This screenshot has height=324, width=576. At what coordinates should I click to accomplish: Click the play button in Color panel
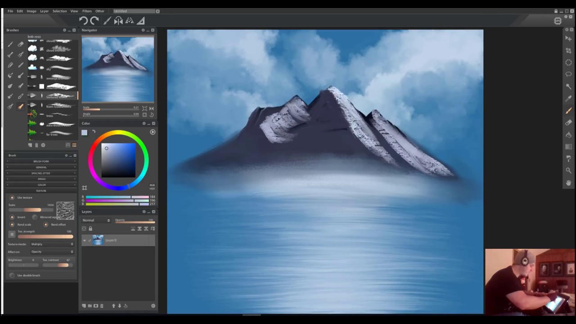click(x=153, y=132)
